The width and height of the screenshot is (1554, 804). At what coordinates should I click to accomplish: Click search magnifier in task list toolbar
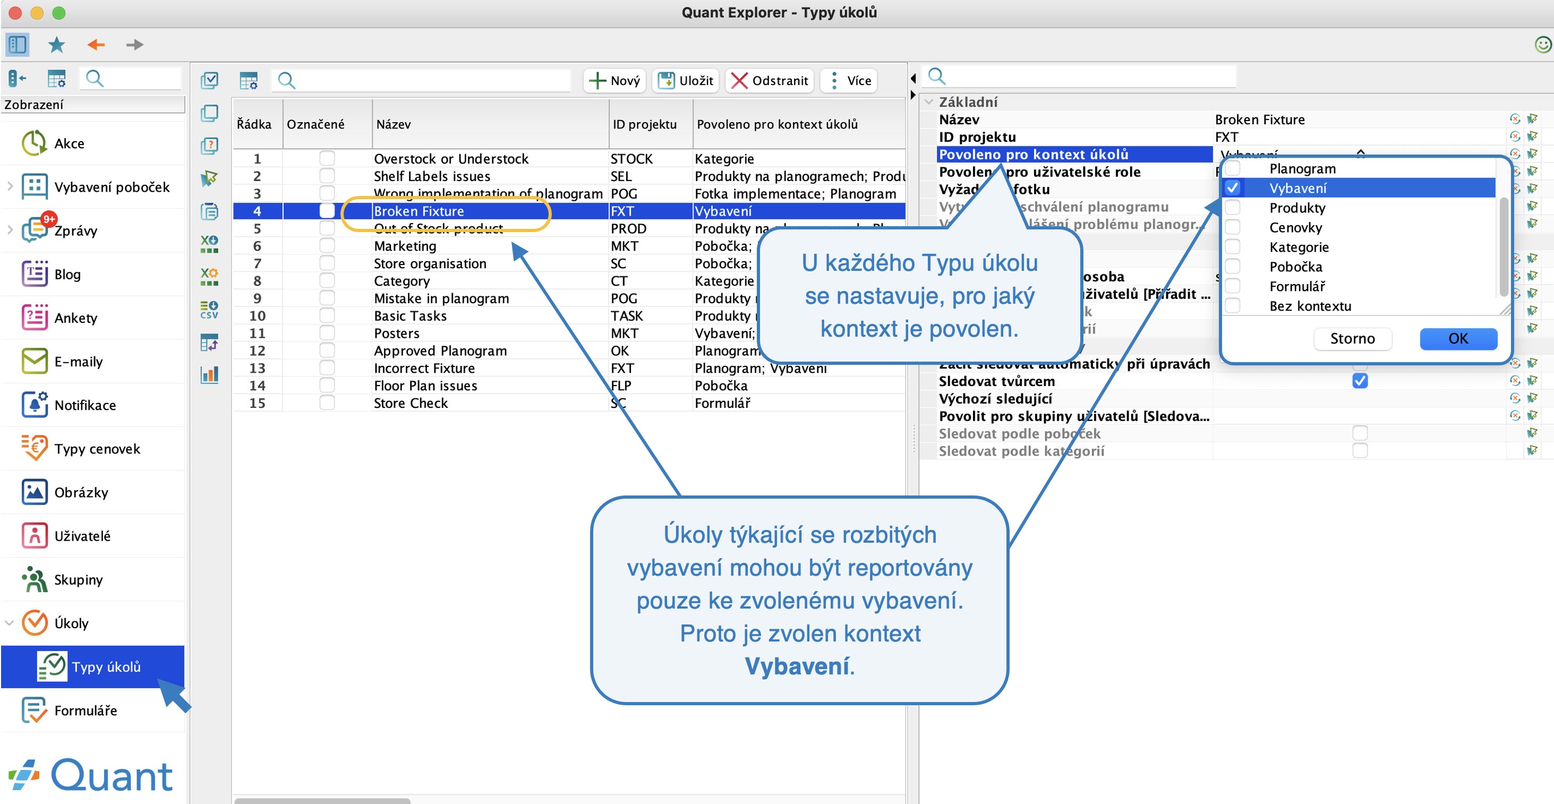coord(287,80)
